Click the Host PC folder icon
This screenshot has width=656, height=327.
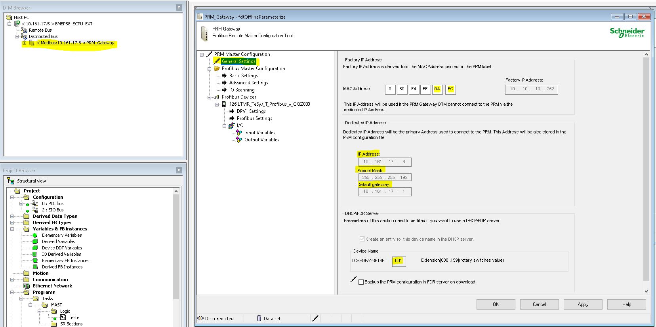[9, 17]
